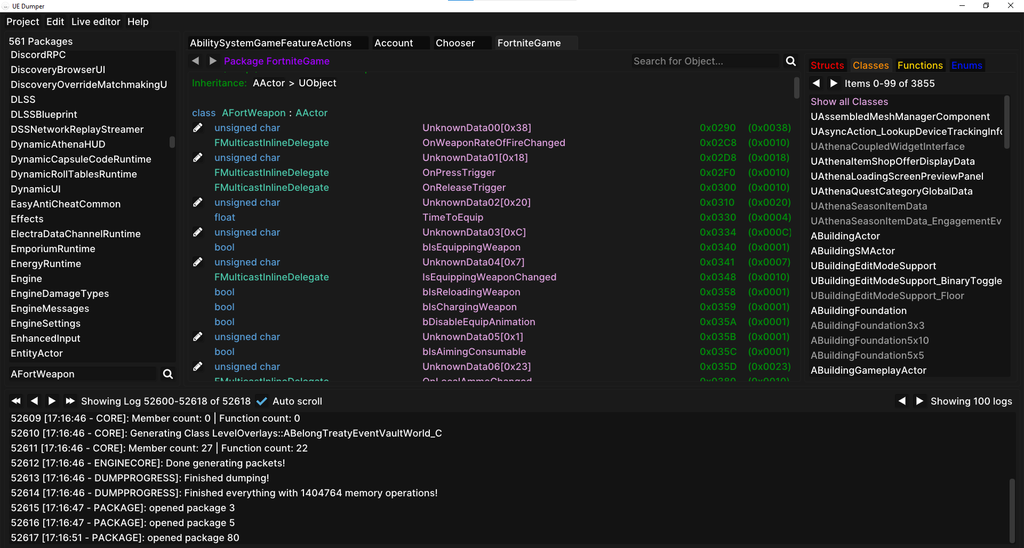Click the class members scrollbar
Viewport: 1024px width, 548px height.
coord(797,87)
